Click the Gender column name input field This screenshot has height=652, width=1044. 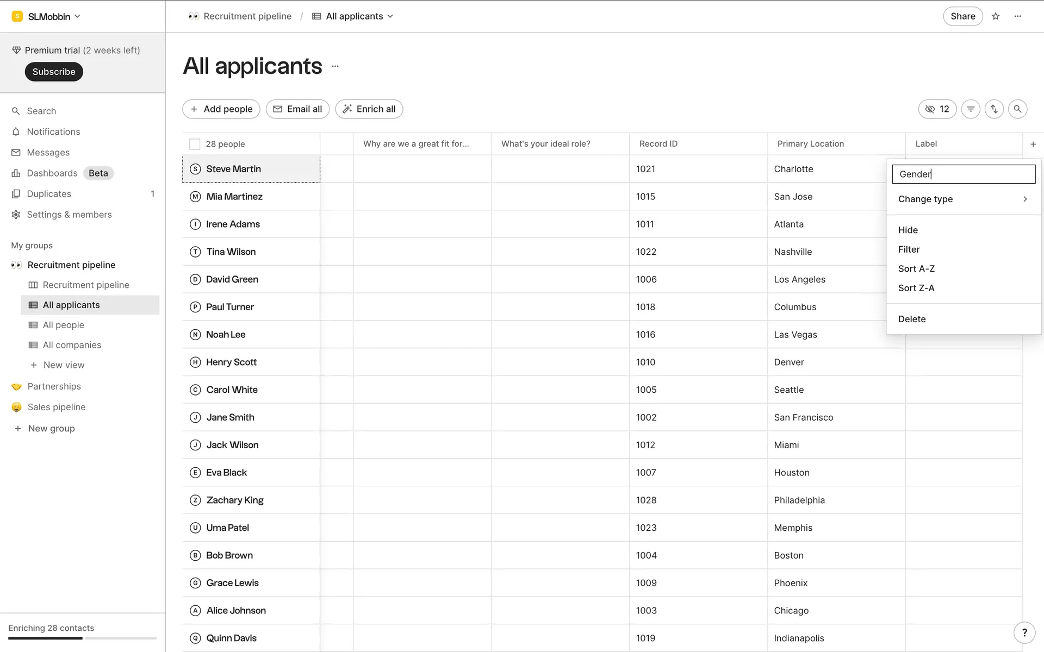pos(963,174)
